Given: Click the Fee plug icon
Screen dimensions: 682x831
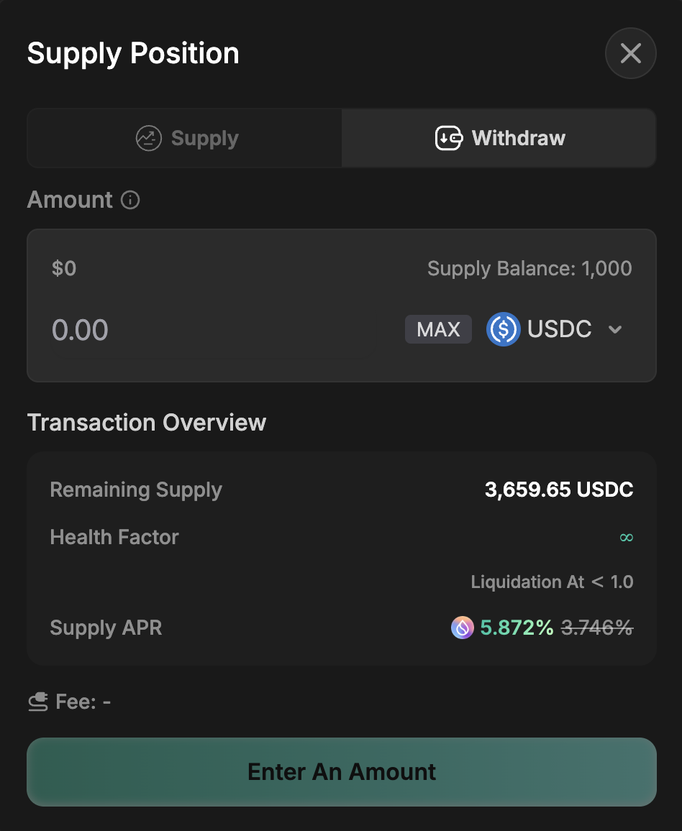Looking at the screenshot, I should [x=38, y=702].
